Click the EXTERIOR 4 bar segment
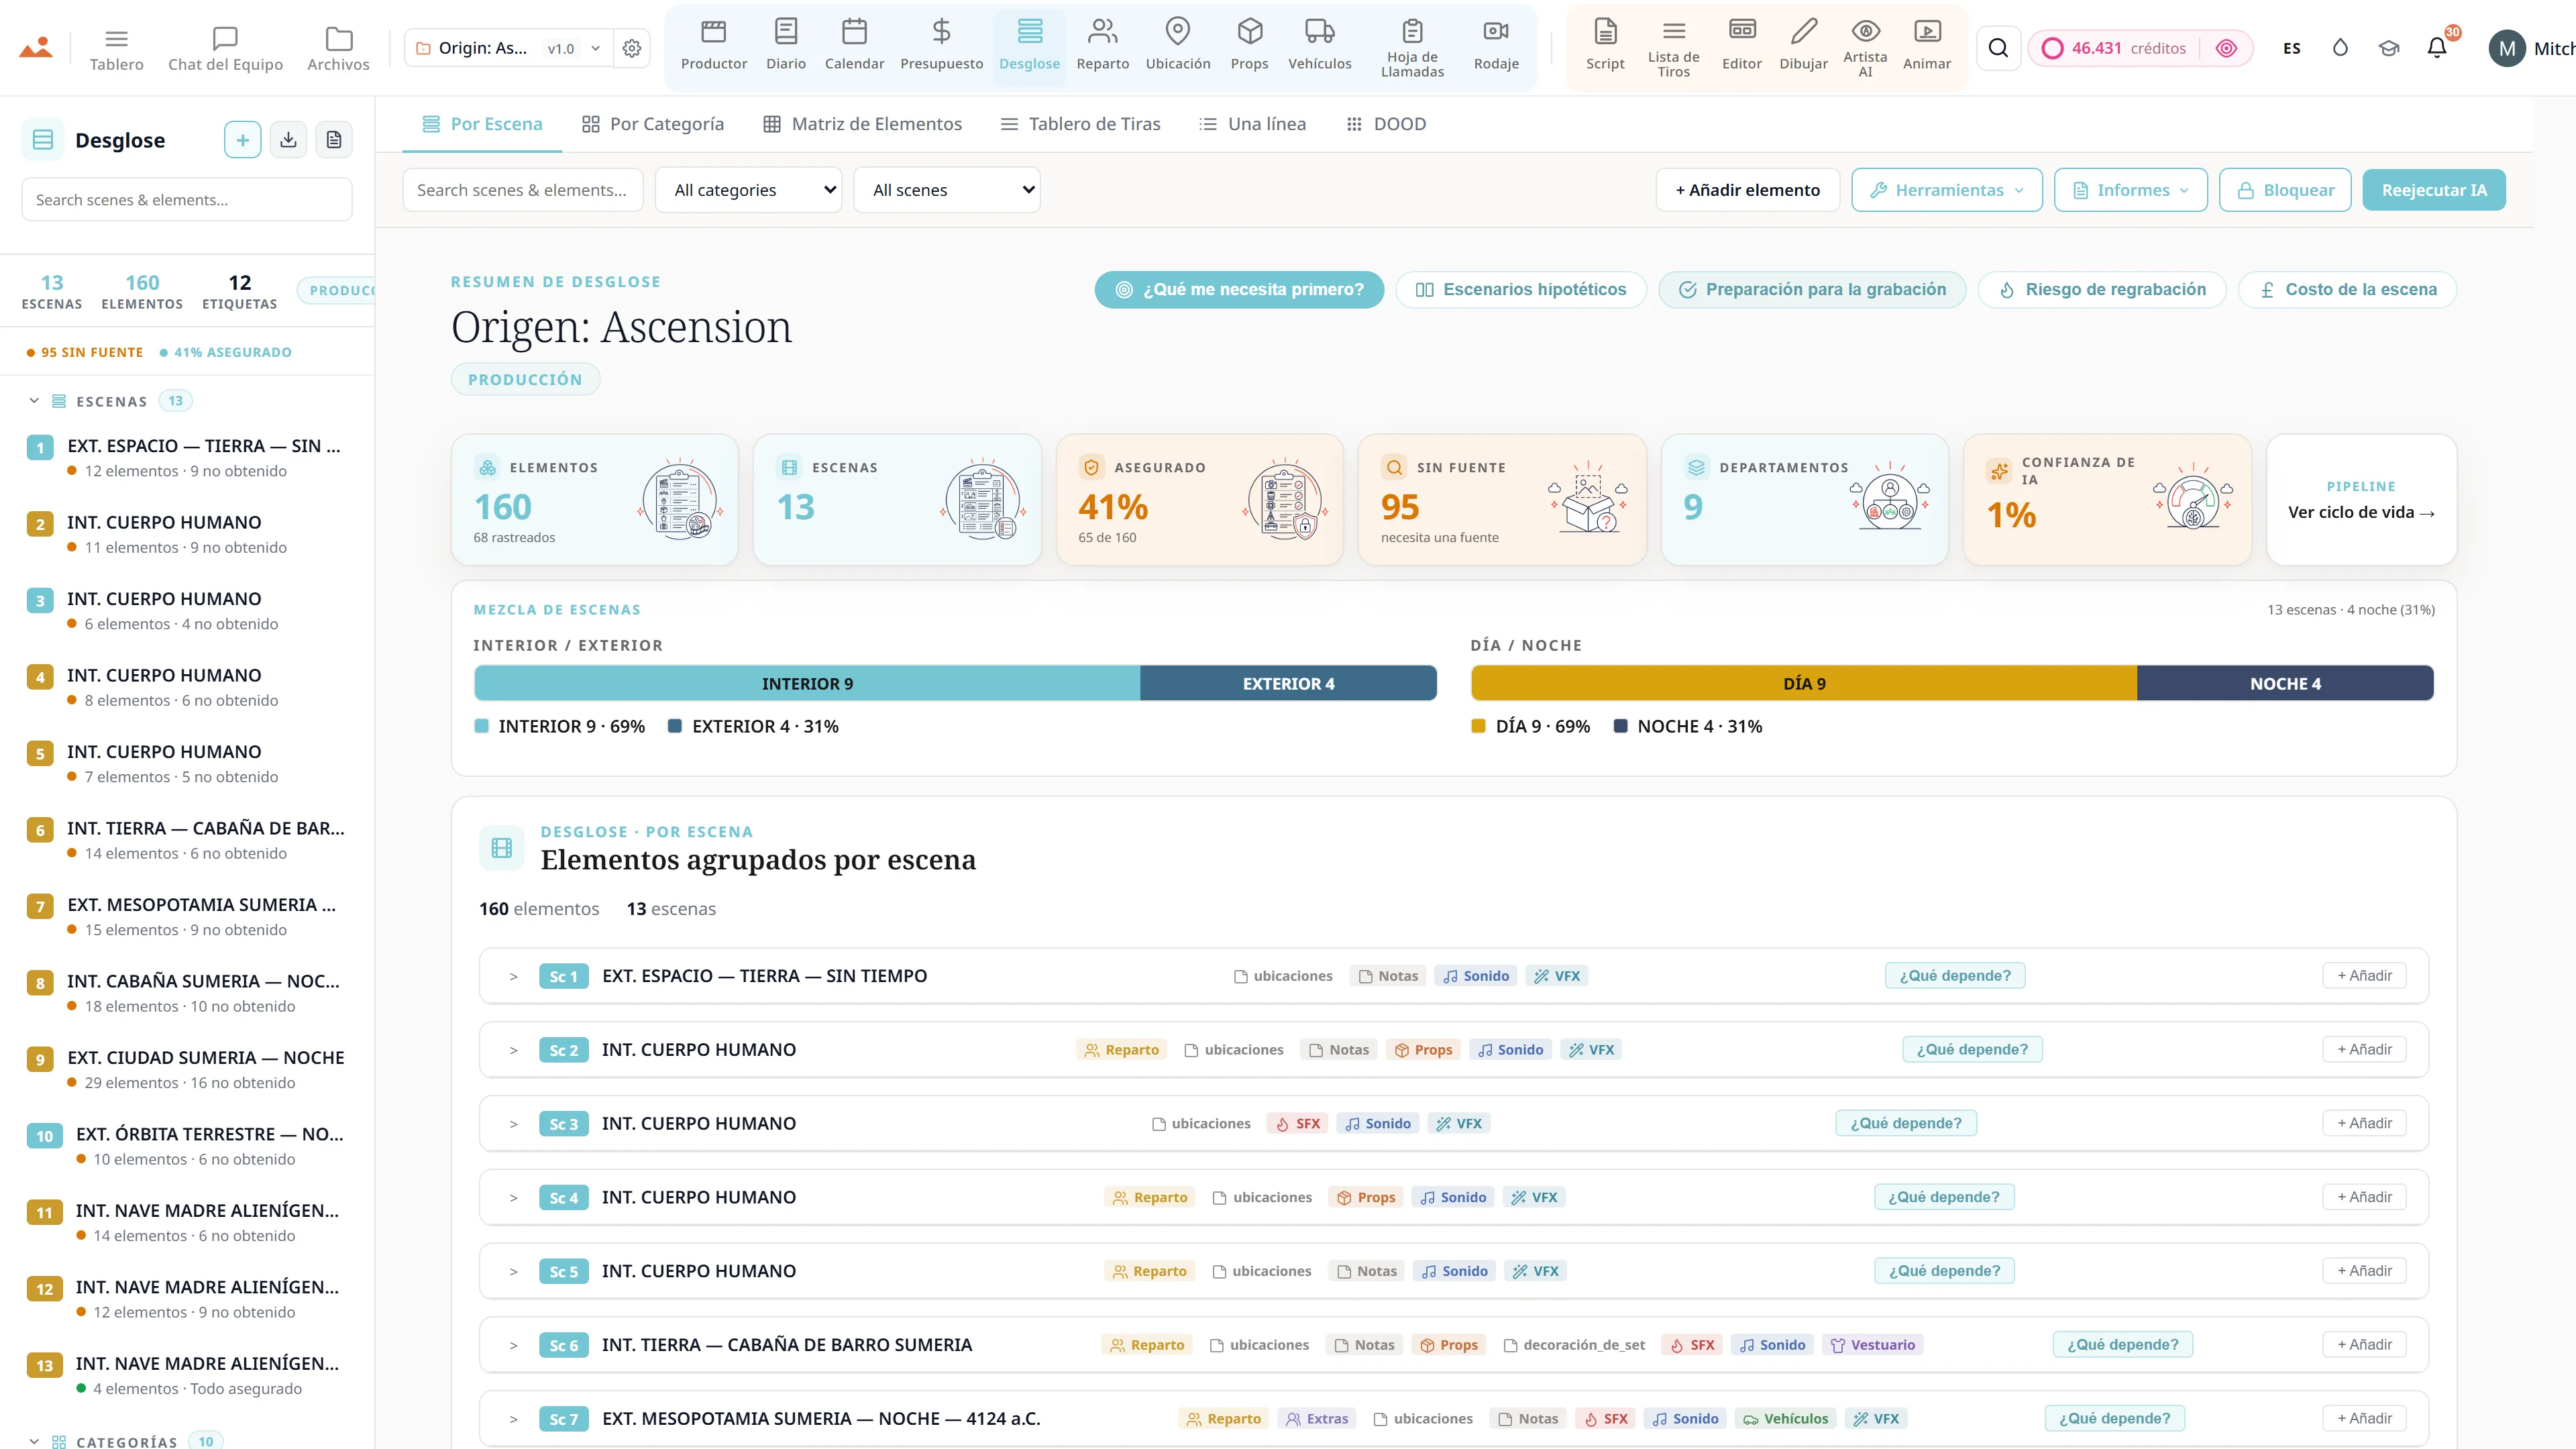This screenshot has height=1449, width=2576. (x=1288, y=684)
